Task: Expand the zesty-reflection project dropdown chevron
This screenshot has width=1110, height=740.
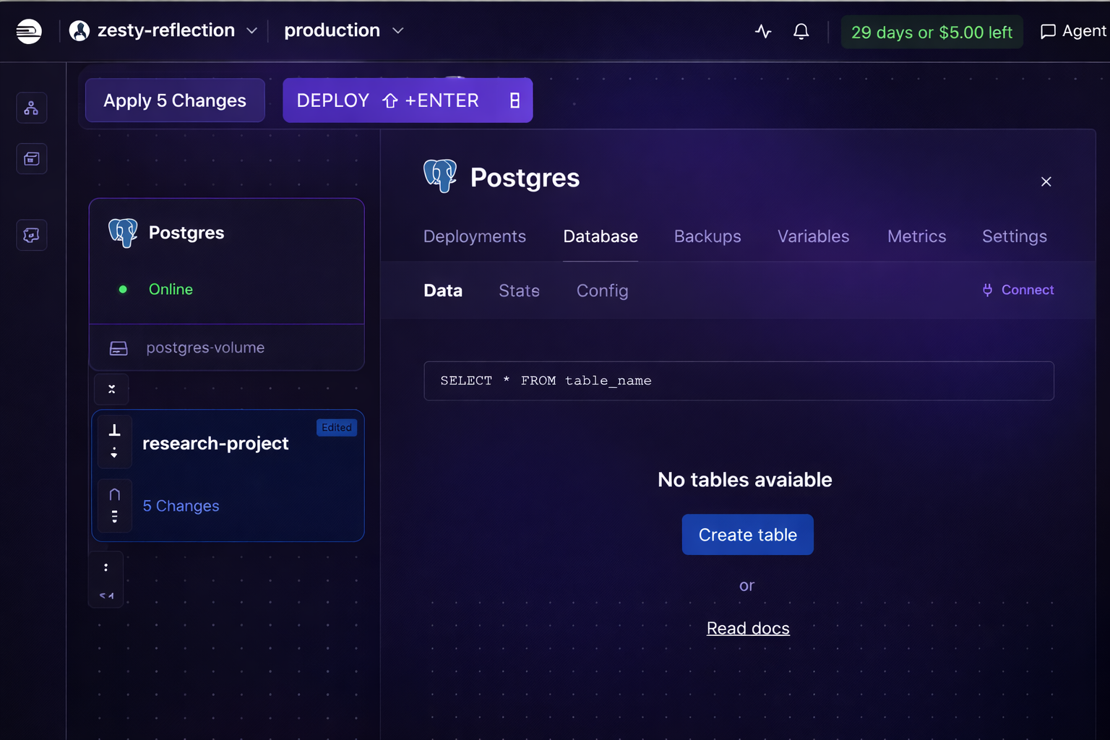Action: point(251,31)
